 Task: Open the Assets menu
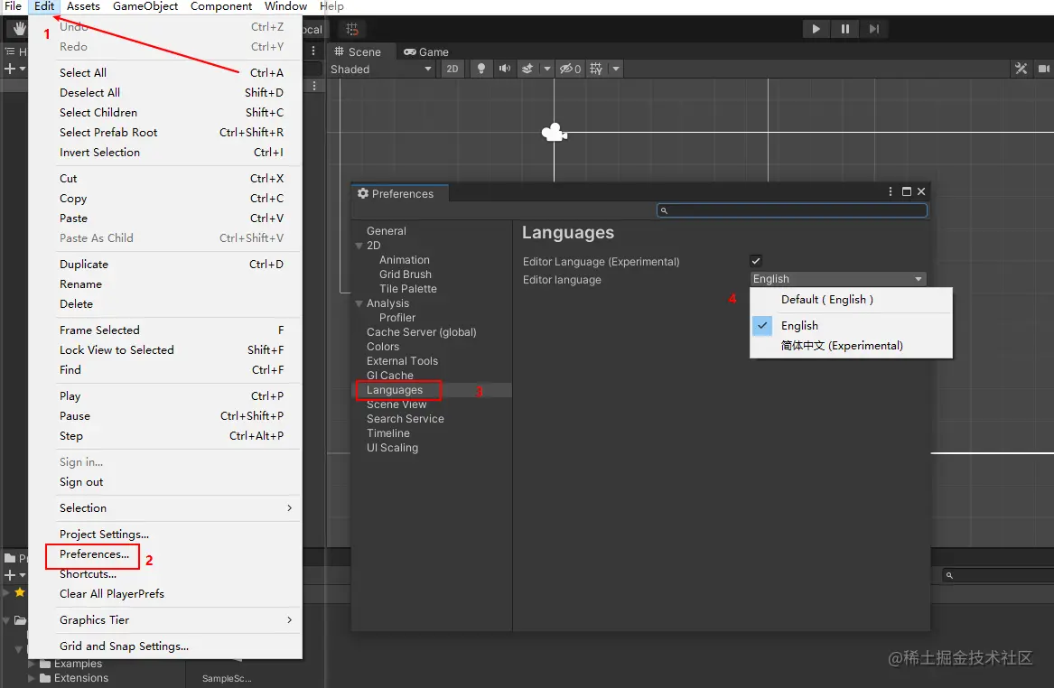pos(83,6)
